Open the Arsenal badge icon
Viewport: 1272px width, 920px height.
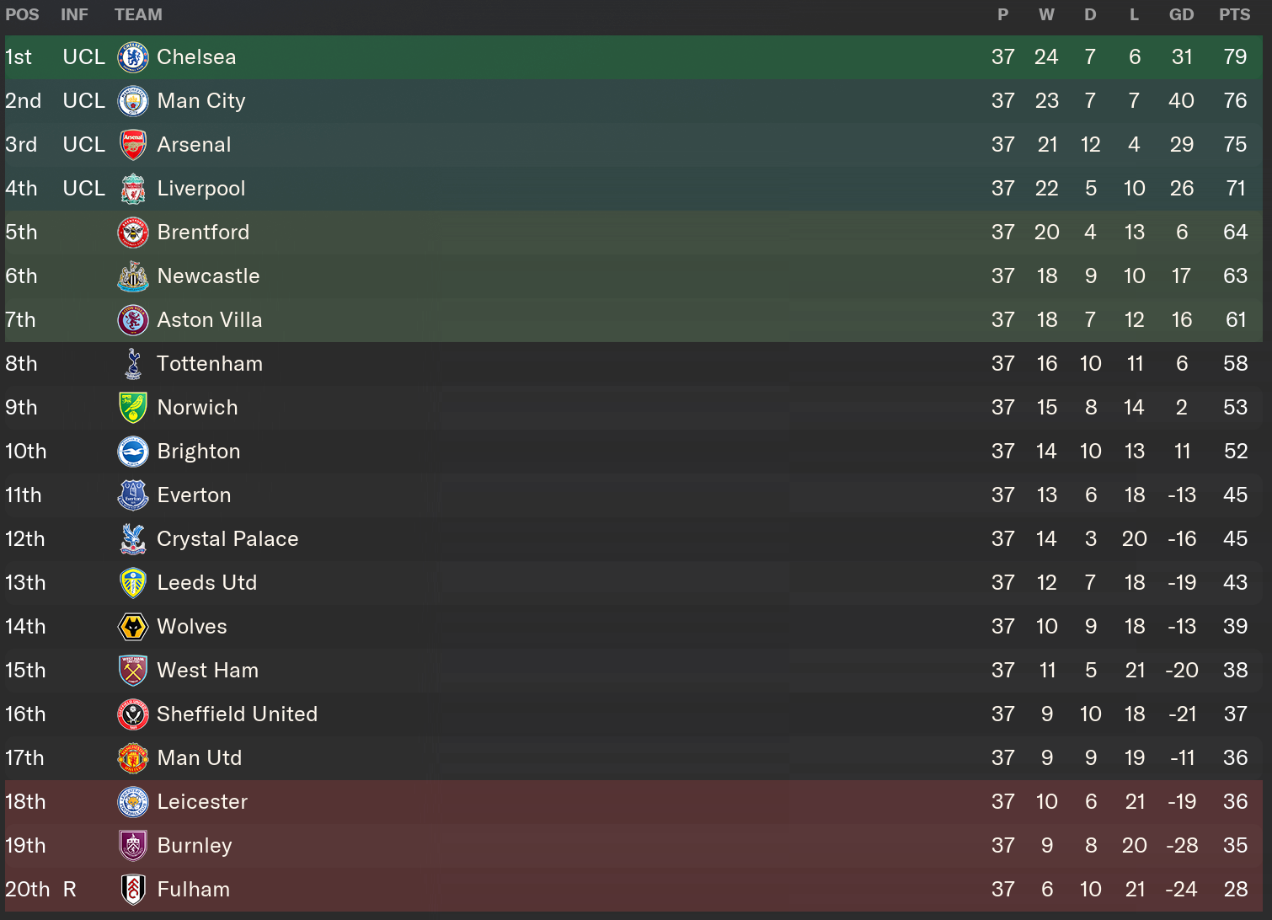point(133,145)
